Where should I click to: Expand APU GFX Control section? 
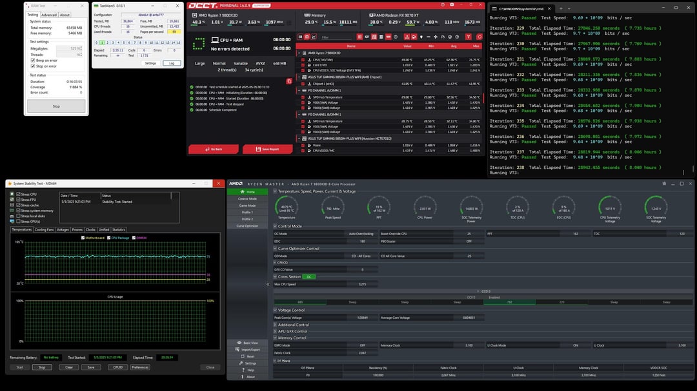tap(275, 331)
